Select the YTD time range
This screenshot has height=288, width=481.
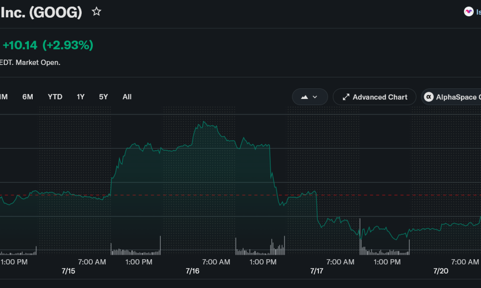pos(55,97)
